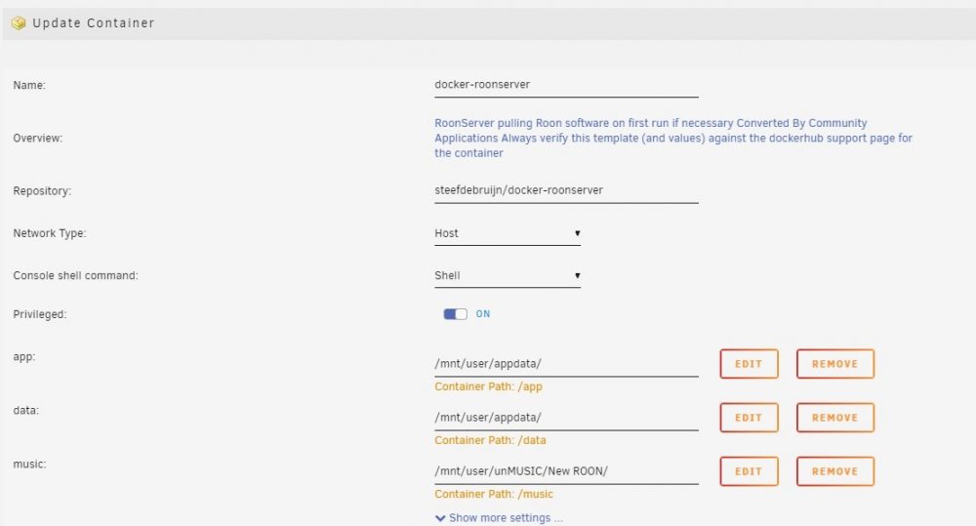Image resolution: width=976 pixels, height=526 pixels.
Task: Edit the music path mapping
Action: (x=749, y=471)
